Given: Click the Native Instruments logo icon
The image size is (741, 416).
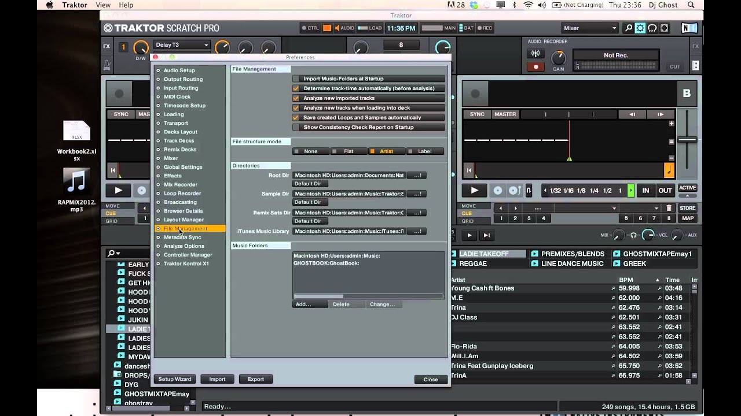Looking at the screenshot, I should point(689,28).
